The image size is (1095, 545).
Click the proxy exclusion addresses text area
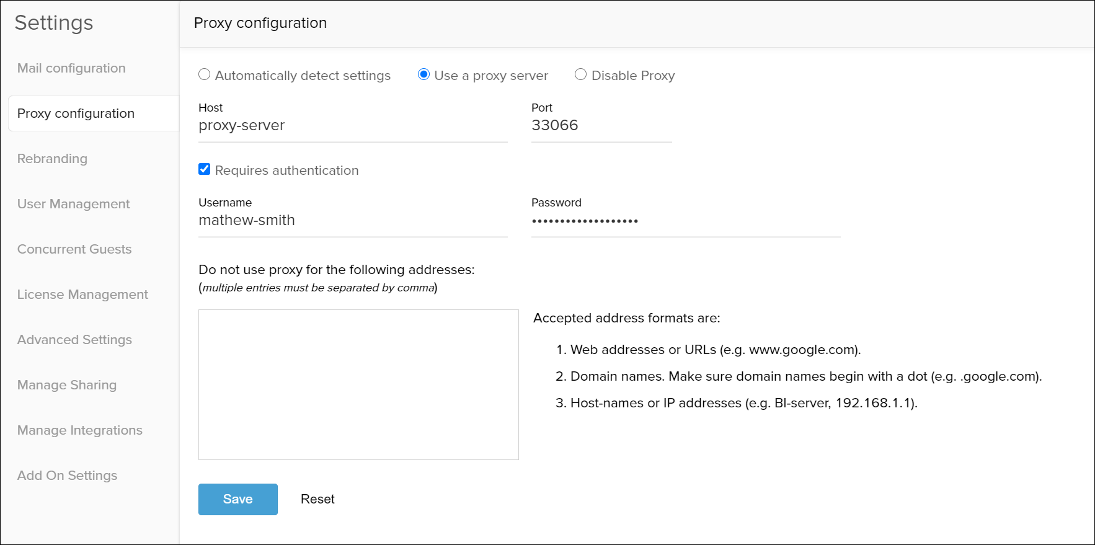pos(358,384)
